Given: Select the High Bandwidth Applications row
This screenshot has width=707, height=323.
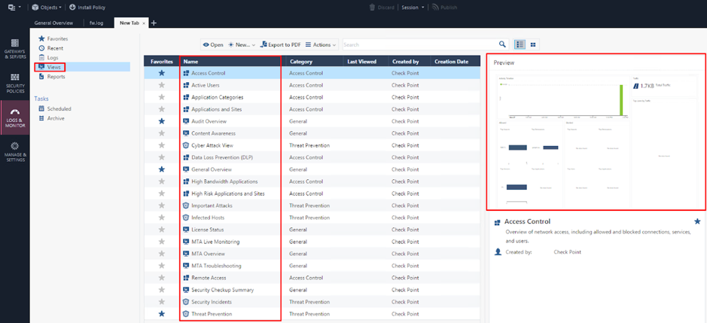Looking at the screenshot, I should (x=312, y=181).
